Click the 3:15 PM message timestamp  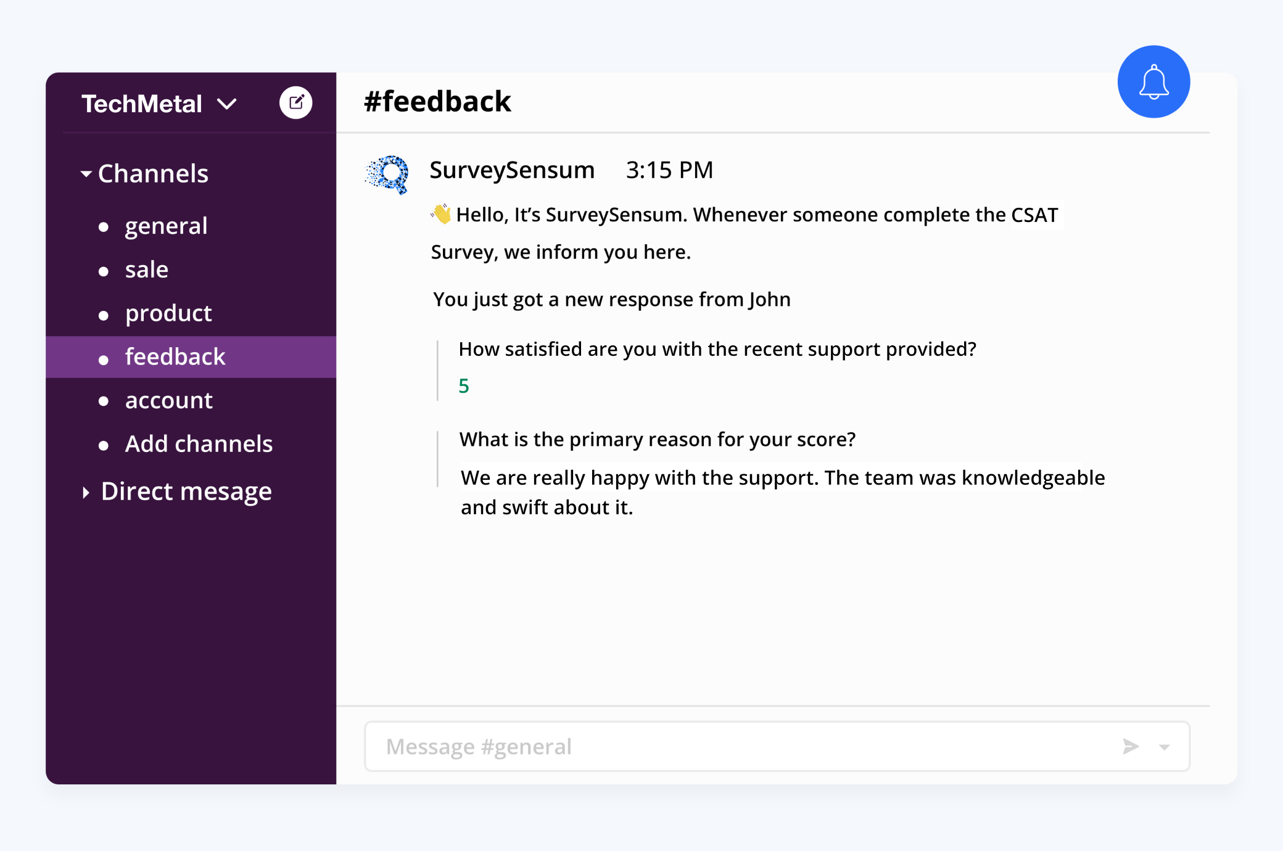click(x=669, y=170)
